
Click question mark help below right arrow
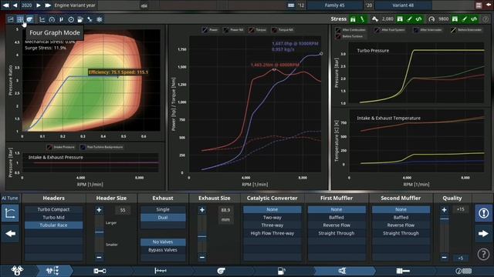pos(484,254)
